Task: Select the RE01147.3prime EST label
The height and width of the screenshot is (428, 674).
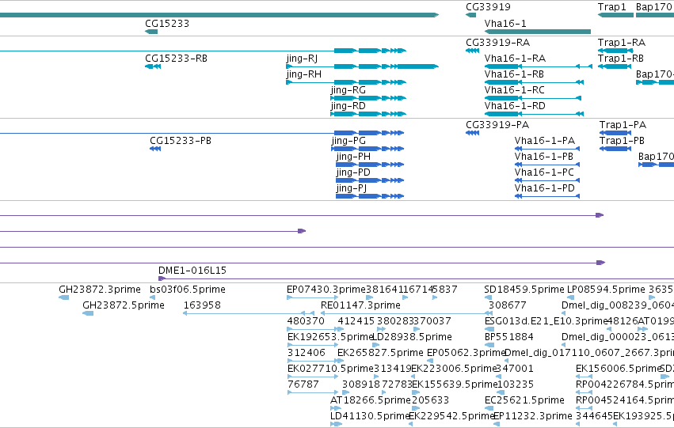Action: click(360, 305)
